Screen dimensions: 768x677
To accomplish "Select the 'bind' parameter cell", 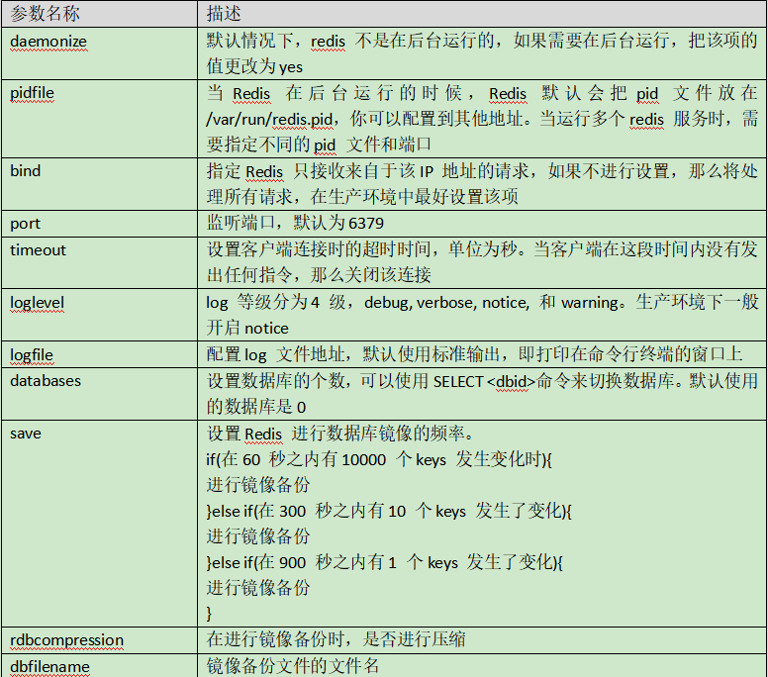I will coord(99,184).
